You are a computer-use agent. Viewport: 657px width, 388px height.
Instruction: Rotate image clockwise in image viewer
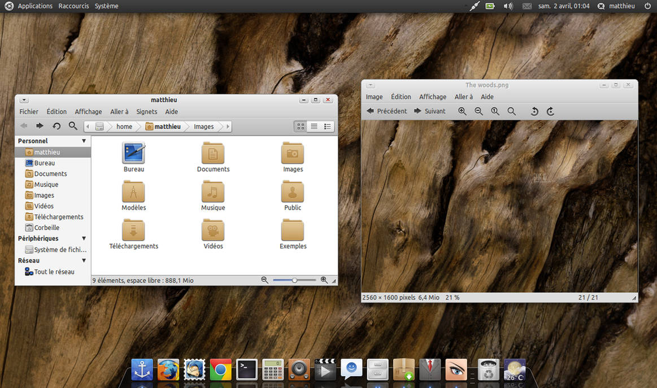coord(551,111)
